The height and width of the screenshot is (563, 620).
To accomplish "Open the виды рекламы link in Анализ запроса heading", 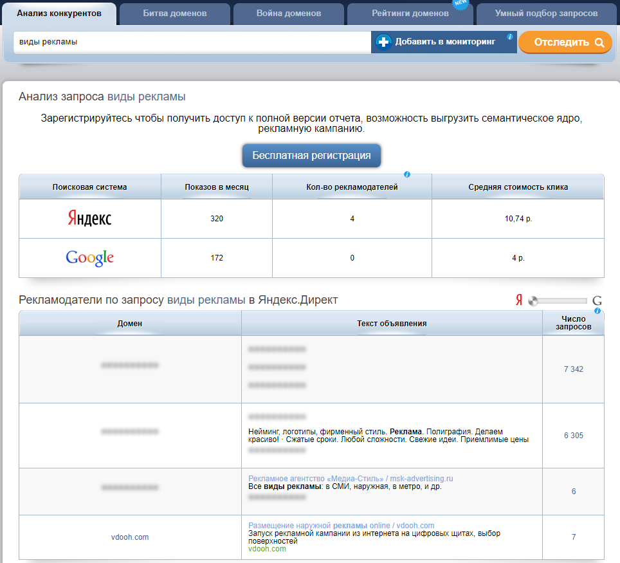I will click(146, 97).
